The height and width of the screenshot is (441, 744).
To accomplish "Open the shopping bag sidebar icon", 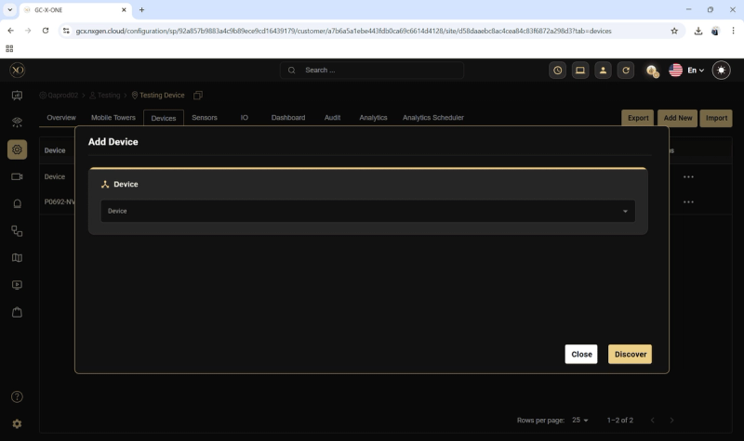I will [17, 312].
